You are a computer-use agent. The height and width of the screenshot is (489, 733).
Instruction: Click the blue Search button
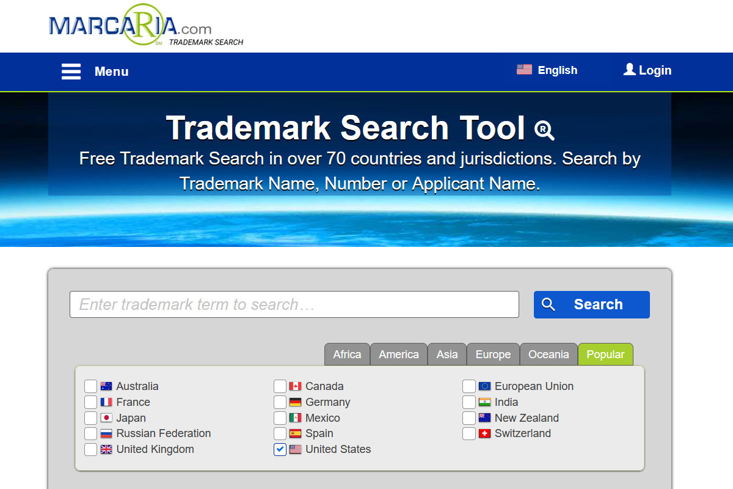pos(592,304)
